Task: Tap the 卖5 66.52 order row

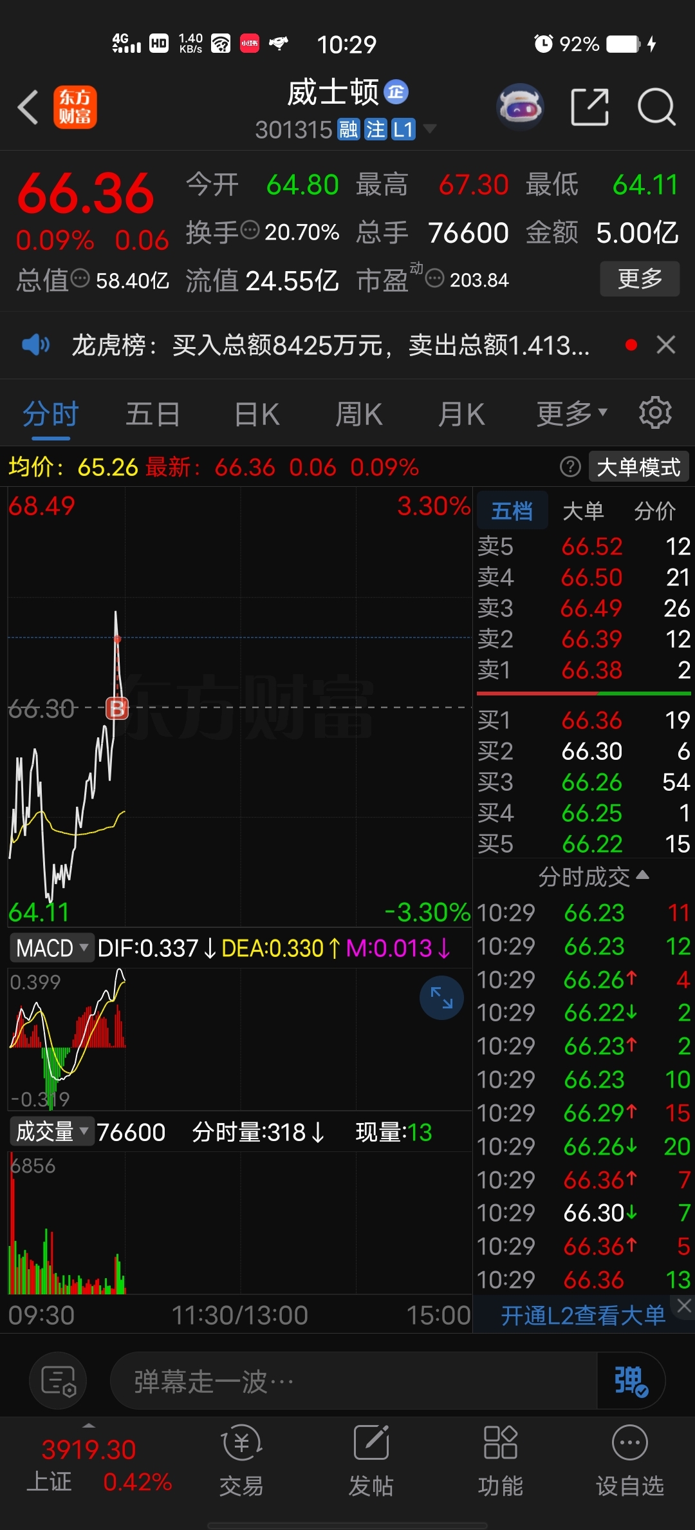Action: click(584, 546)
